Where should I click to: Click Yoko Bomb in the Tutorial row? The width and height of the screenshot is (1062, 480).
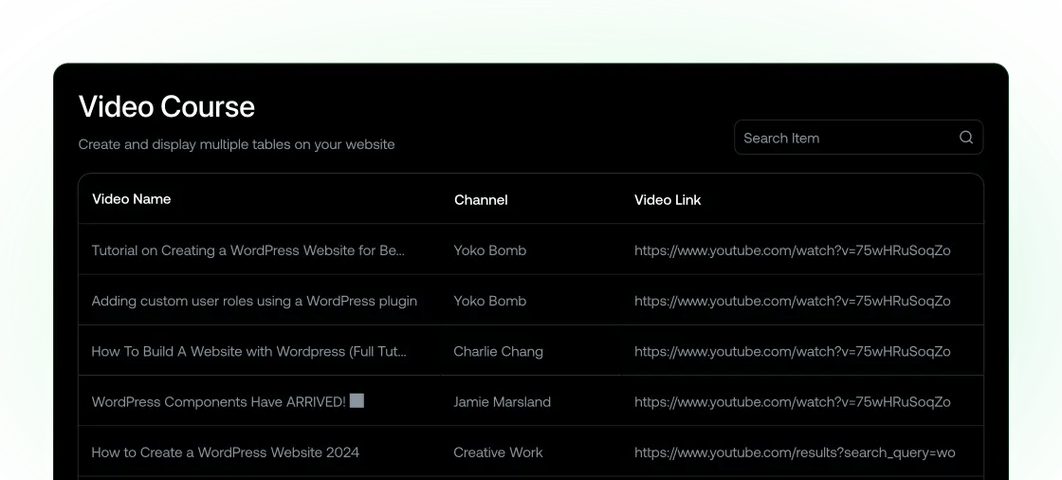(489, 250)
